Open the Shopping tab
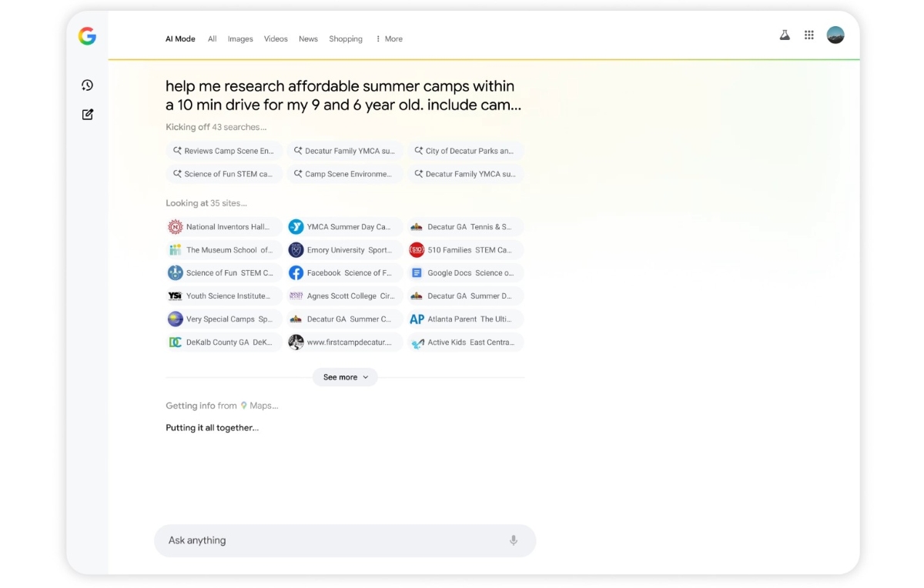Viewport: 924px width, 588px height. [346, 39]
